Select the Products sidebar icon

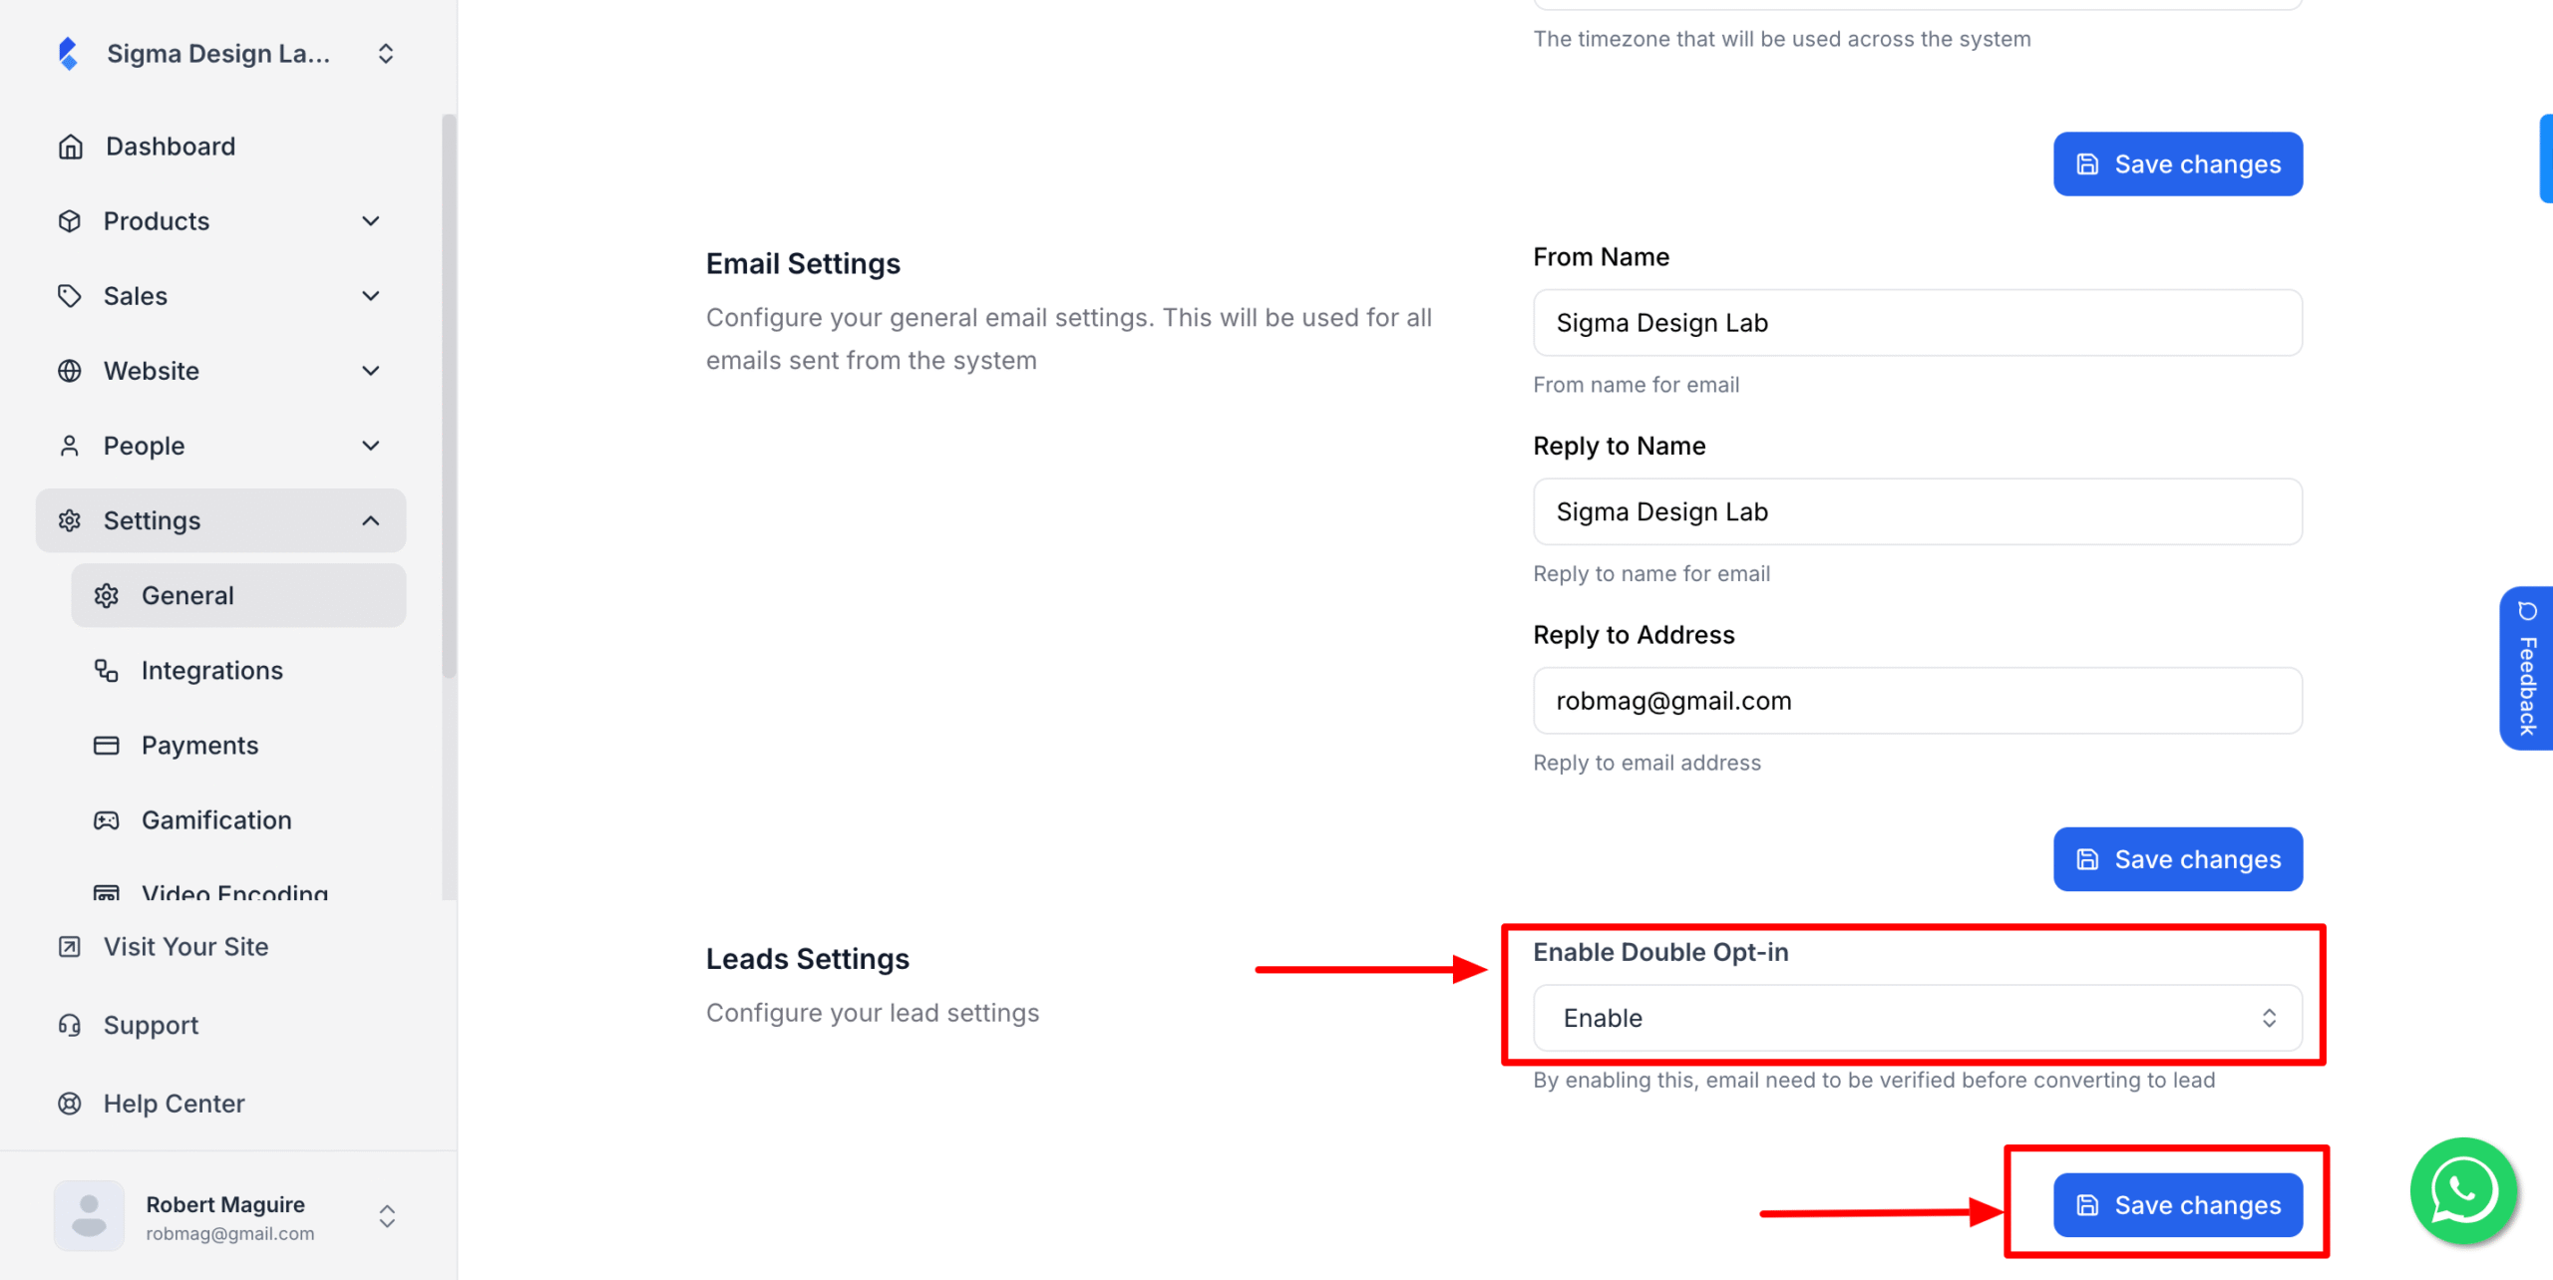pos(70,220)
